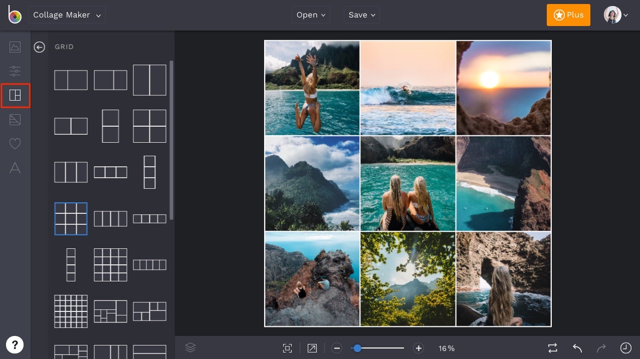Open the Text panel using the letter A
This screenshot has width=640, height=359.
tap(15, 168)
